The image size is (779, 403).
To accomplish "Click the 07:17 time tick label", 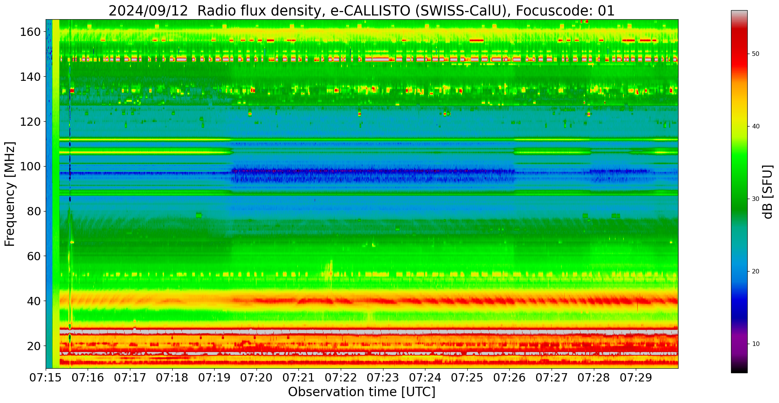I will tap(130, 378).
